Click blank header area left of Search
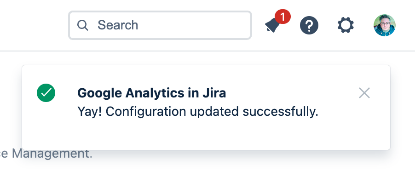The image size is (415, 182). click(33, 25)
